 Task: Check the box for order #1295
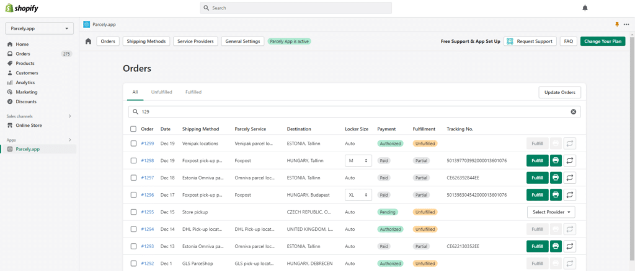tap(133, 212)
